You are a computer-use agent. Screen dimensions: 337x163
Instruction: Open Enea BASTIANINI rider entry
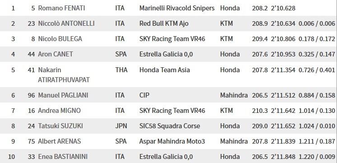[x=63, y=157]
